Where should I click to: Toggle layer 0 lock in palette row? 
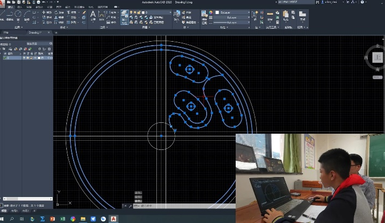[x=31, y=58]
